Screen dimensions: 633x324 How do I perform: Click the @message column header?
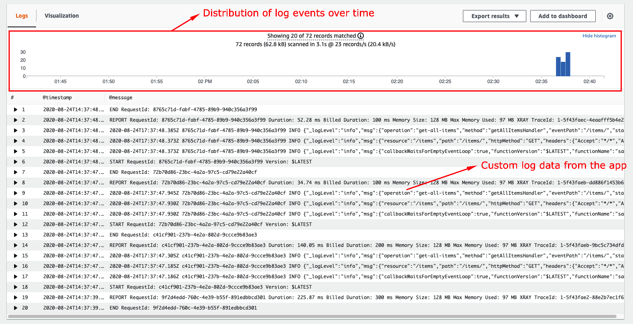121,98
